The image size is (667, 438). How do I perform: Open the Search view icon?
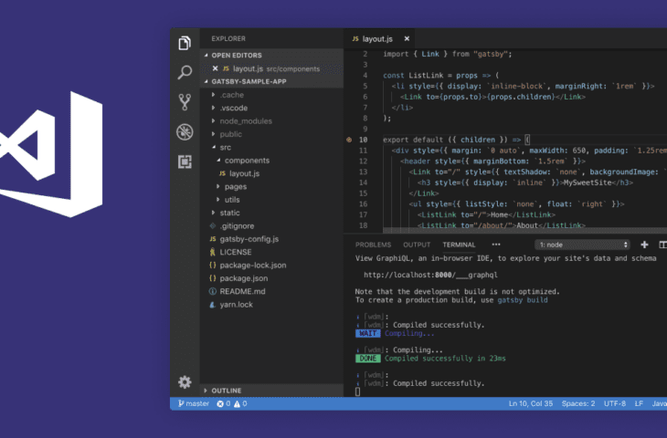(x=185, y=72)
